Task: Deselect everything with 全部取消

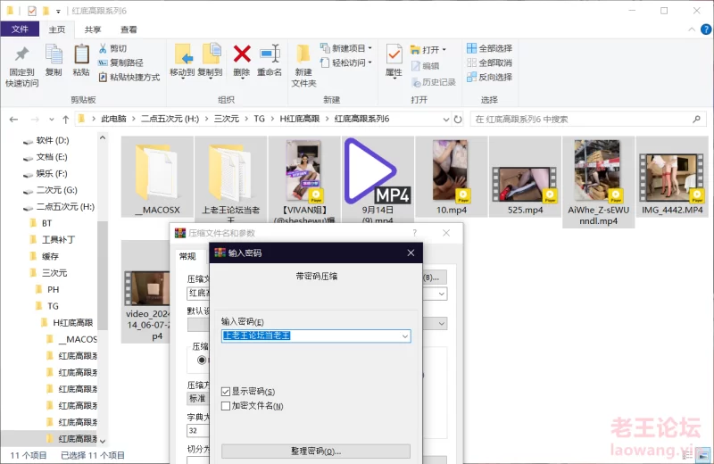Action: click(489, 62)
